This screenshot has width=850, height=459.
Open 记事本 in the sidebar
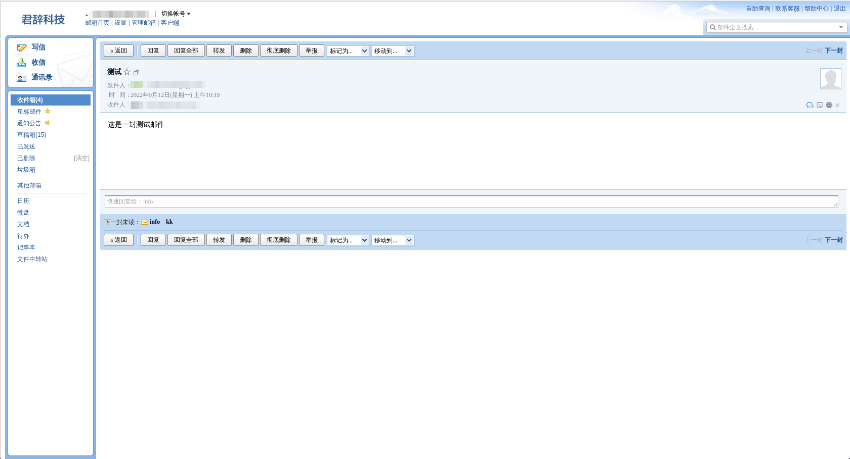click(x=26, y=247)
